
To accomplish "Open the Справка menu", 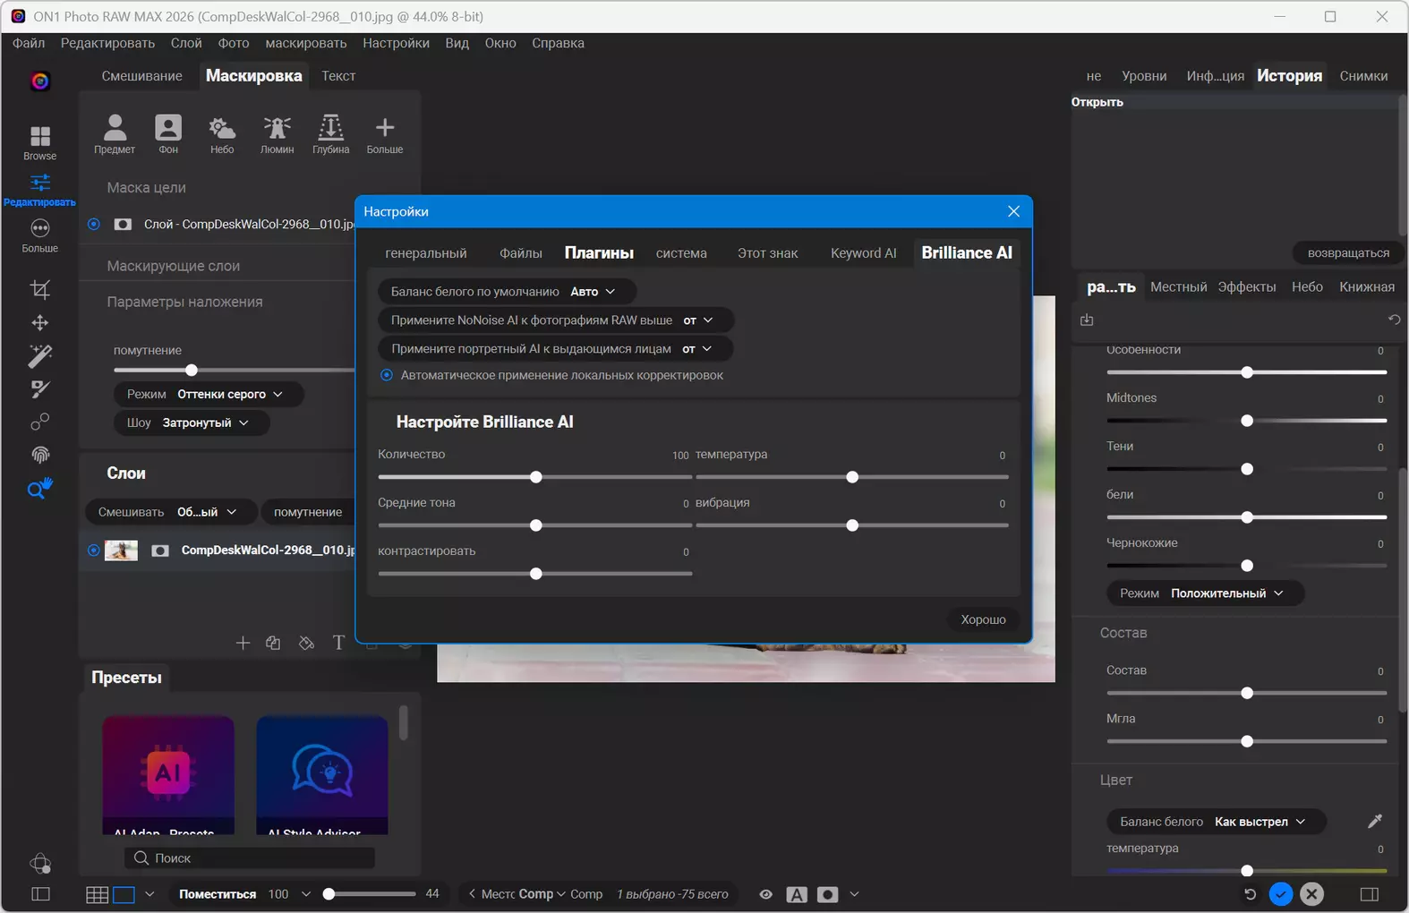I will pos(558,43).
